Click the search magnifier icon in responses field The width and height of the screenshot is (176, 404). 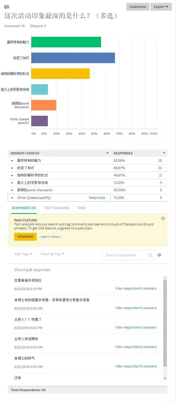coord(150,255)
